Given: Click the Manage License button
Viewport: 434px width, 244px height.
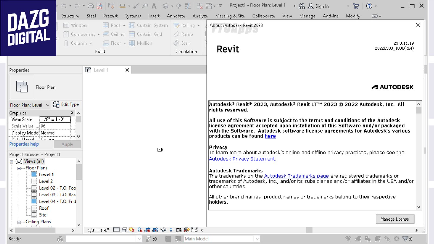Looking at the screenshot, I should [x=395, y=219].
